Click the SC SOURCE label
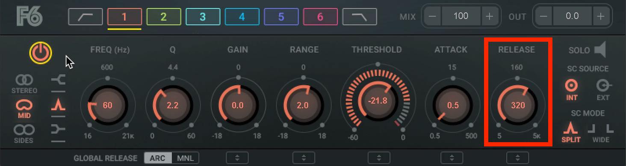This screenshot has width=626, height=166. pyautogui.click(x=588, y=69)
